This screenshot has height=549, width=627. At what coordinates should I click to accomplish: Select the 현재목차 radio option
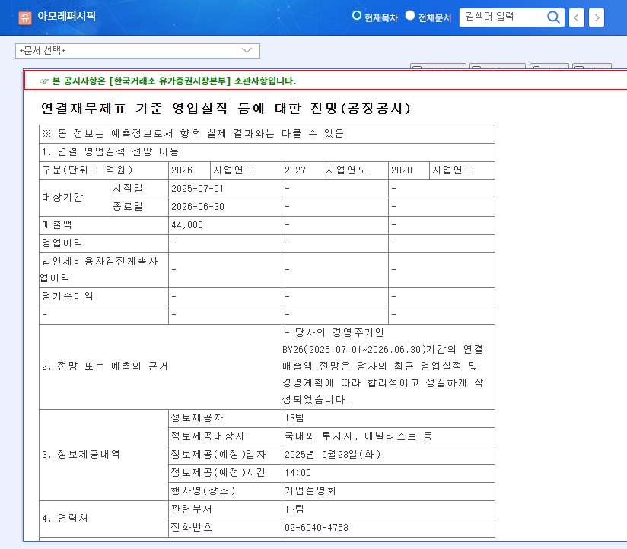click(357, 15)
